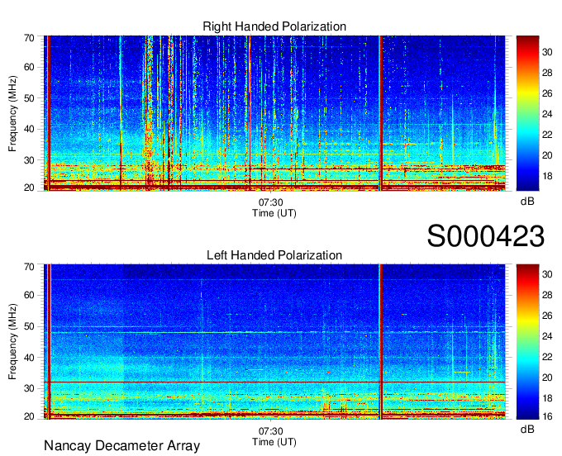Click the Left Handed Polarization color bar

tap(527, 342)
